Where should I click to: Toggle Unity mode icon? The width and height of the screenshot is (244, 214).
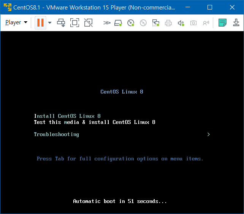[x=89, y=23]
